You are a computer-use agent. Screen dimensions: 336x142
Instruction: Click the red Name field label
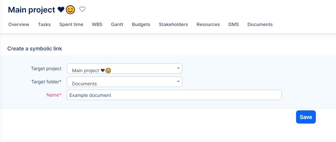[x=54, y=95]
